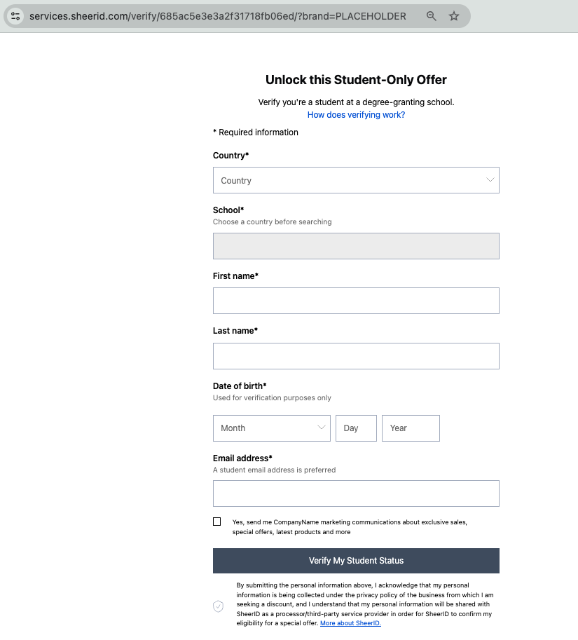Viewport: 578px width, 640px height.
Task: Open the "How does verifying work?" link
Action: tap(356, 115)
